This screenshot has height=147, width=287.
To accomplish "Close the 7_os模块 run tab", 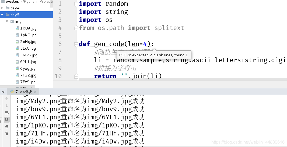I will [35, 92].
